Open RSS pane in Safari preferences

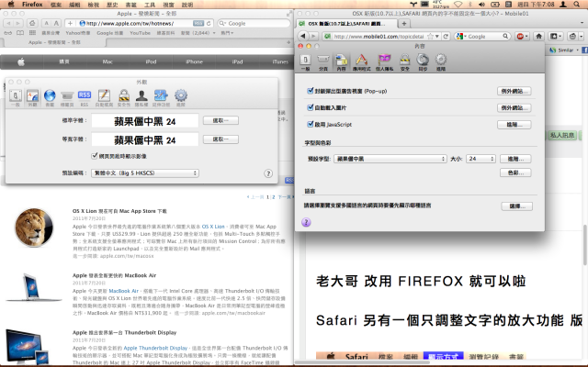85,98
